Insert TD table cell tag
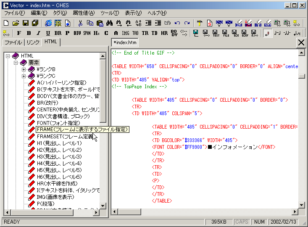The width and height of the screenshot is (308, 227). 154,33
